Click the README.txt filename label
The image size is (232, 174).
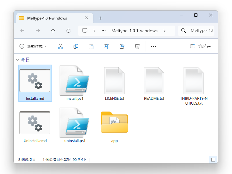[154, 99]
